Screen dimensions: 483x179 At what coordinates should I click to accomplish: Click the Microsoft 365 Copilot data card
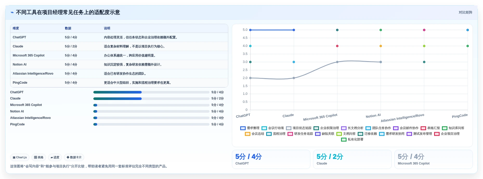[x=433, y=159]
